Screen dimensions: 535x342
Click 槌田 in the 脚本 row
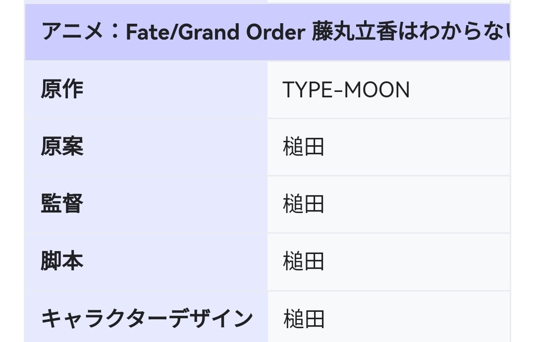point(303,261)
